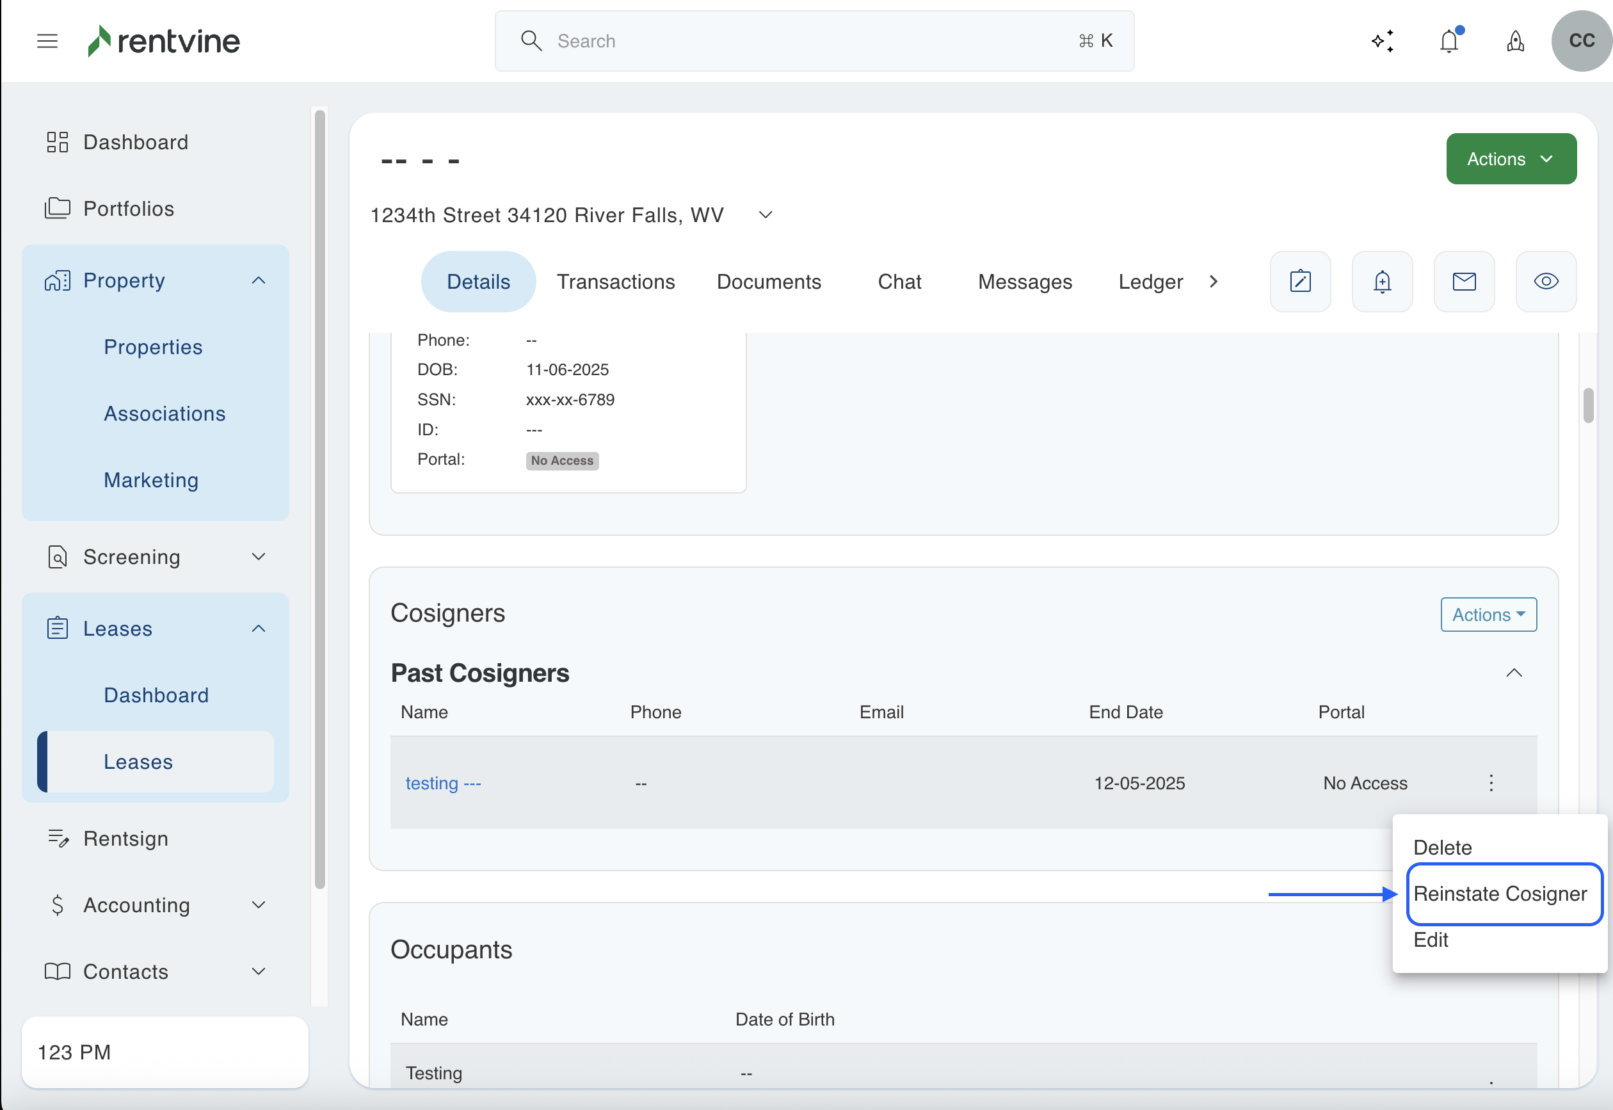Choose Delete from the context menu

point(1442,848)
